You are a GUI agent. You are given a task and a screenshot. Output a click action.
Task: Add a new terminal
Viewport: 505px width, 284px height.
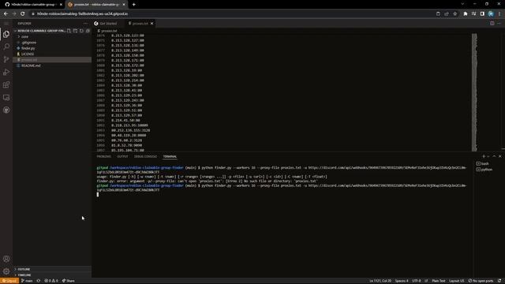click(x=484, y=156)
